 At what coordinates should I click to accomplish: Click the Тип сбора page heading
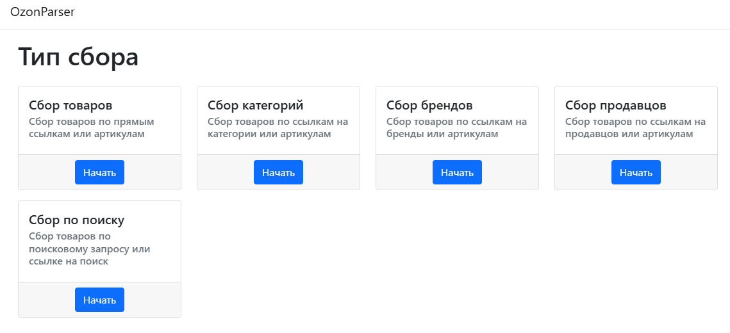coord(78,57)
